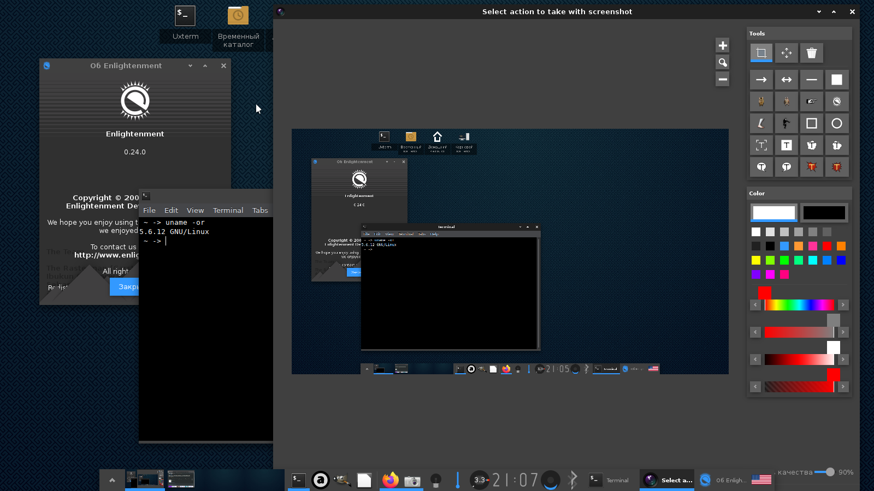This screenshot has width=874, height=491.
Task: Open Tabs menu in terminal
Action: click(260, 210)
